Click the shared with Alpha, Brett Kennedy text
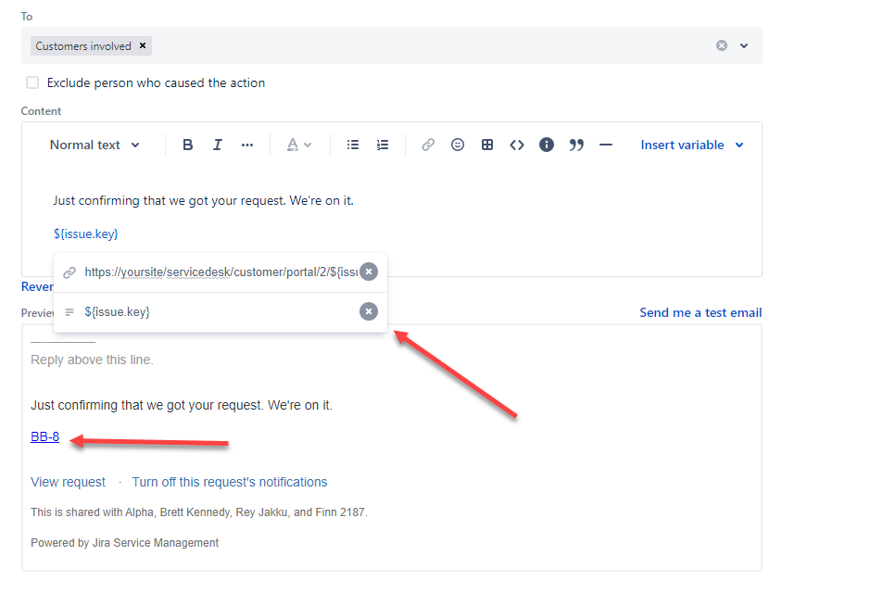883x594 pixels. [199, 512]
